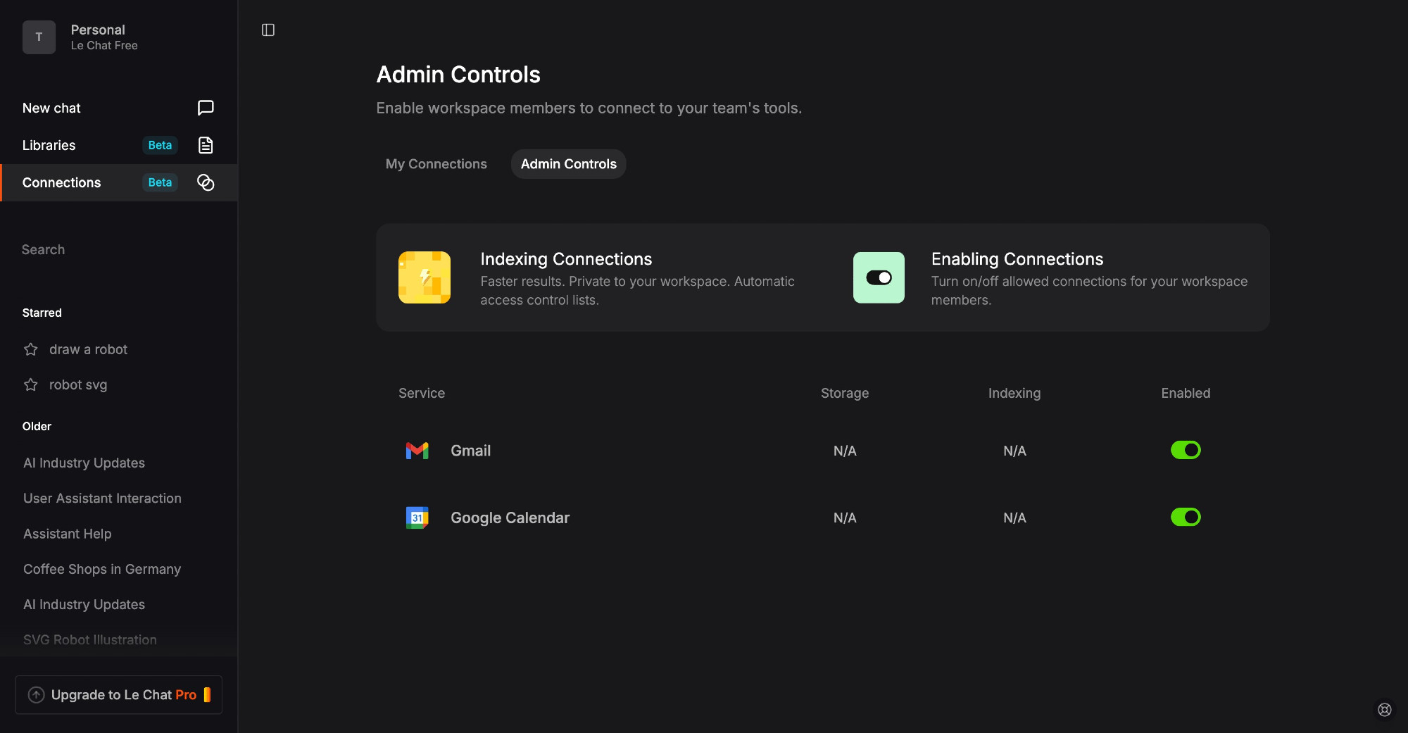Click the Service column header
Image resolution: width=1408 pixels, height=733 pixels.
pyautogui.click(x=422, y=393)
